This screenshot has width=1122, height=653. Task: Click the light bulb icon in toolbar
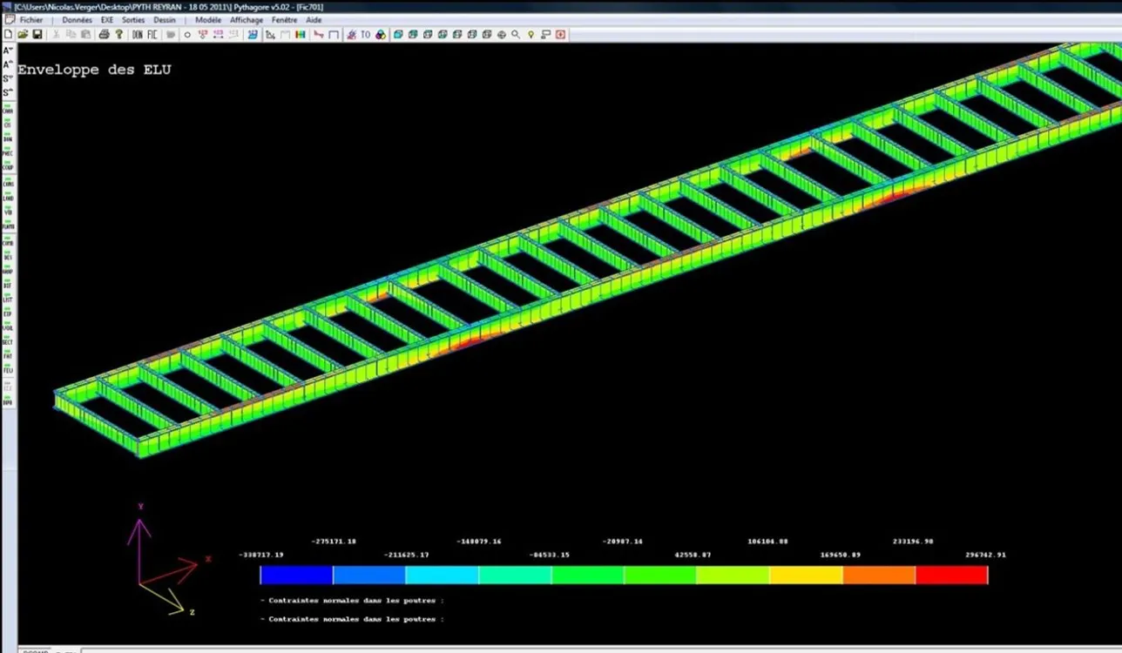(531, 35)
